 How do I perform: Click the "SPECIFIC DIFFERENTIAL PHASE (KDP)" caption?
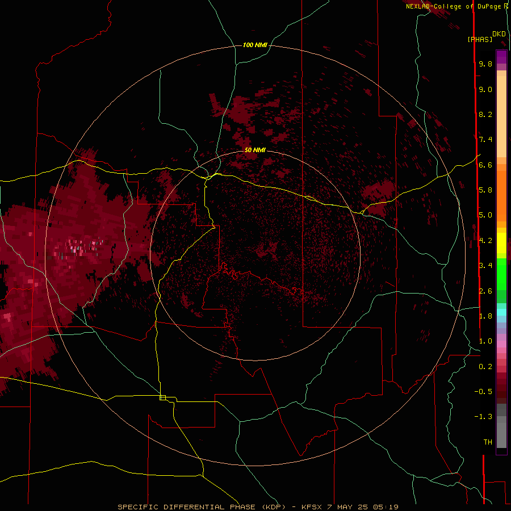tap(203, 507)
